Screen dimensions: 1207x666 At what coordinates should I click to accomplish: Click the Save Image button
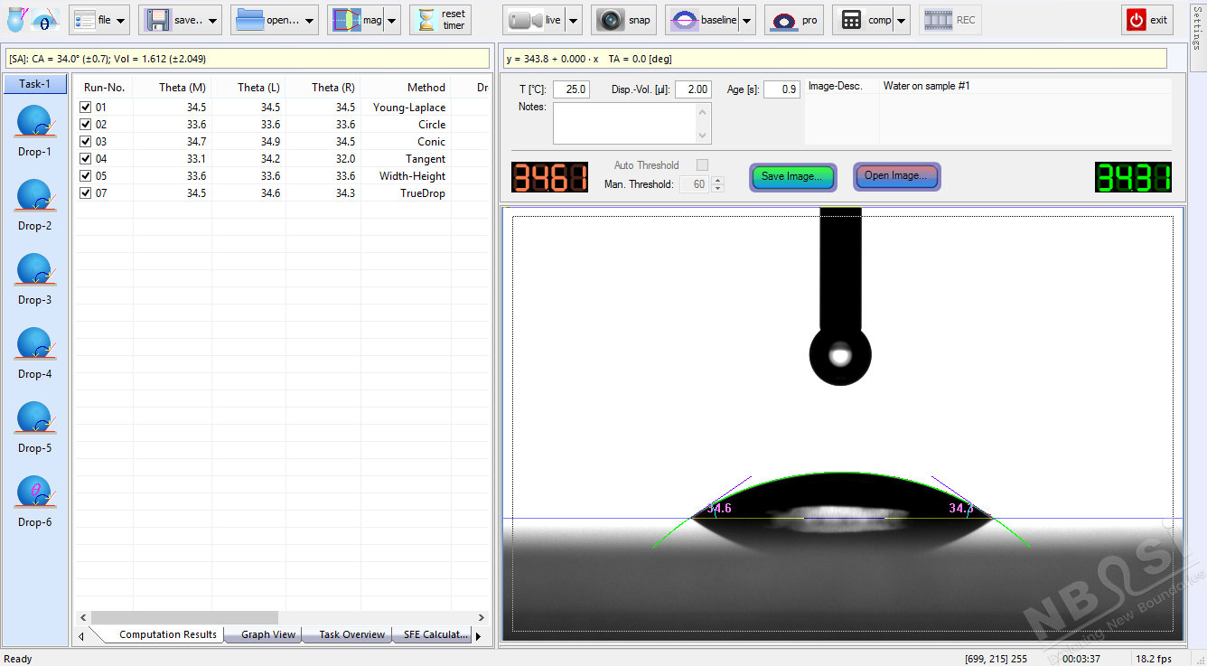[792, 177]
